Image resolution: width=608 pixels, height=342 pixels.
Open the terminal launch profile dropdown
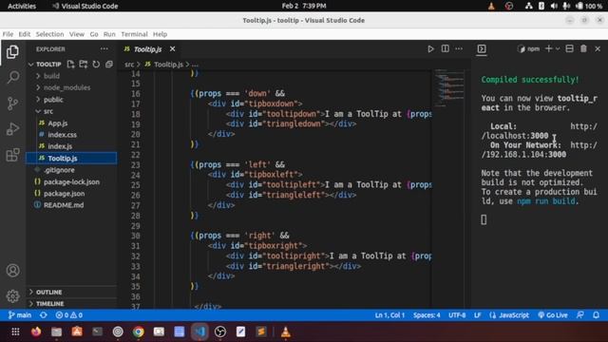[558, 48]
